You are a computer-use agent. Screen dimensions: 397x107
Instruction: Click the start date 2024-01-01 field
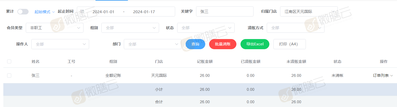point(103,12)
